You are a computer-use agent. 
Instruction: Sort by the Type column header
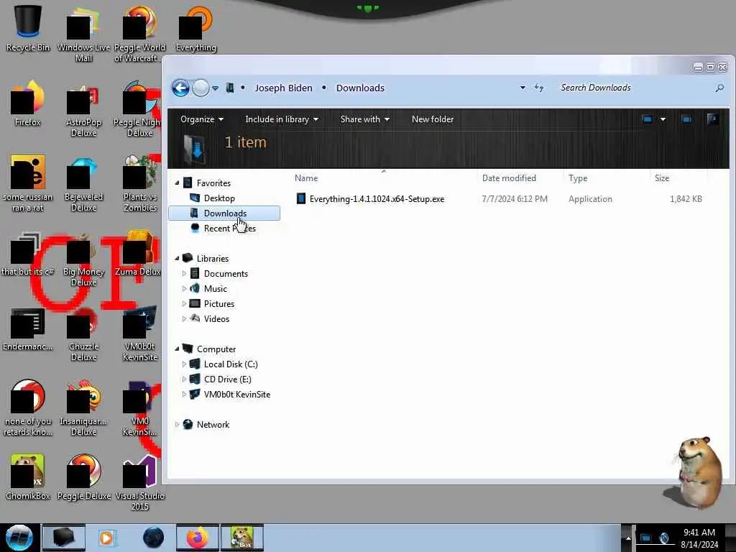578,178
